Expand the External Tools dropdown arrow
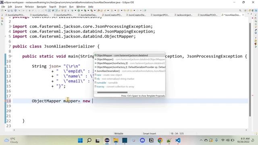Image resolution: width=258 pixels, height=145 pixels. 95,10
